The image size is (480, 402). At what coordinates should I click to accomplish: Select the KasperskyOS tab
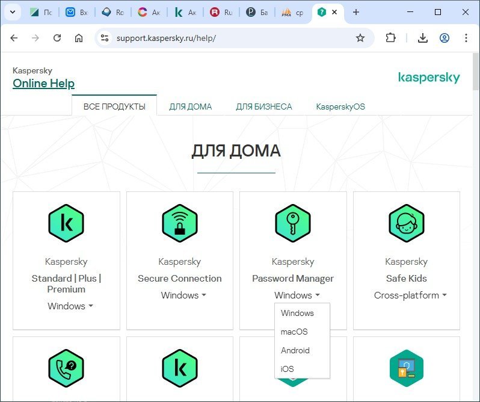(x=340, y=107)
